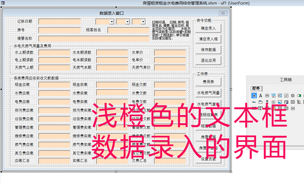Image resolution: width=304 pixels, height=184 pixels.
Task: Click the 排污费应缴 text box
Action: (x=54, y=110)
